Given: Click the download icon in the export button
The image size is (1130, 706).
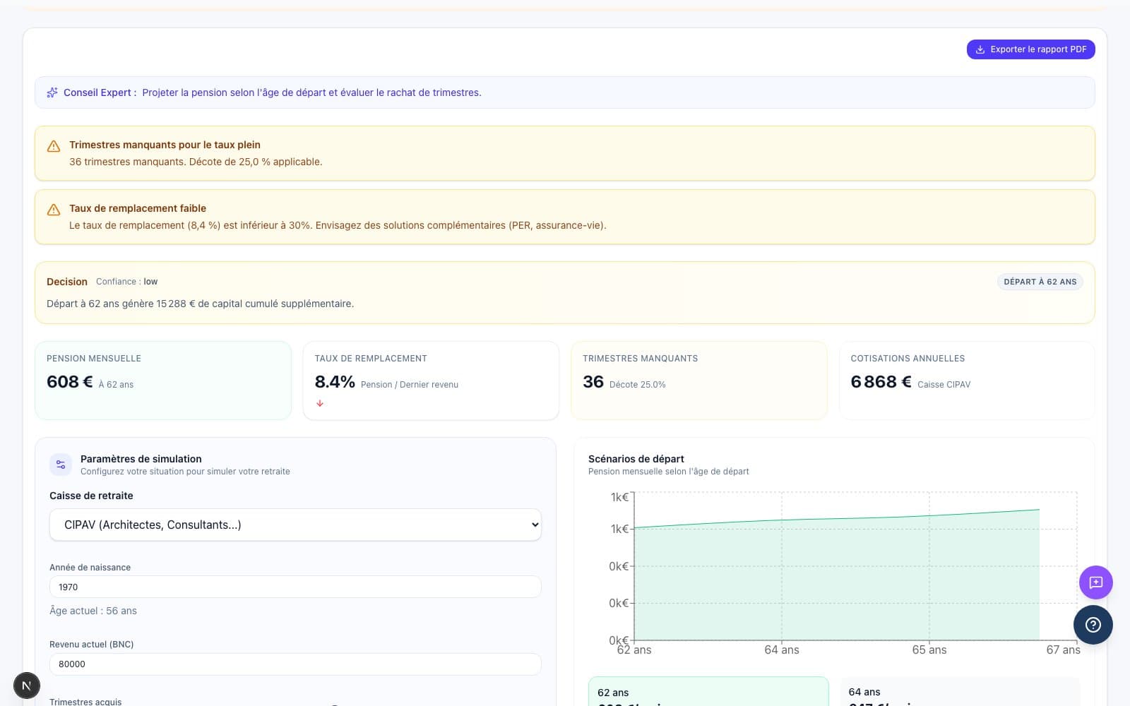Looking at the screenshot, I should tap(980, 49).
